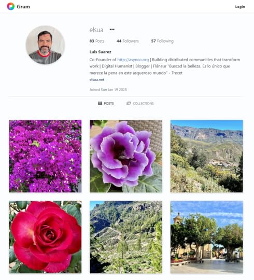
Task: Click the Login link
Action: click(x=240, y=7)
